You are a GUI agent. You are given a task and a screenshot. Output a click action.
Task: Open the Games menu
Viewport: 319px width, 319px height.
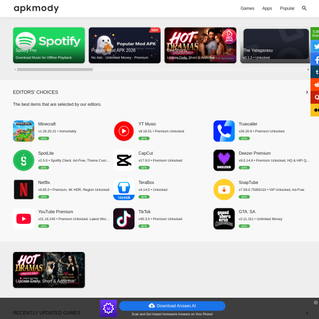(247, 9)
